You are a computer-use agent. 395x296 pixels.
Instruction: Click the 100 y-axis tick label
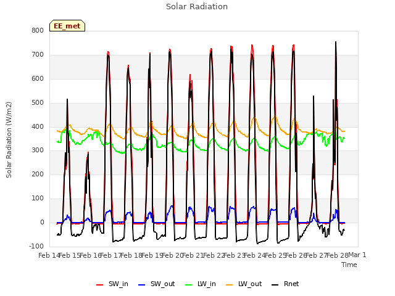tap(38, 199)
